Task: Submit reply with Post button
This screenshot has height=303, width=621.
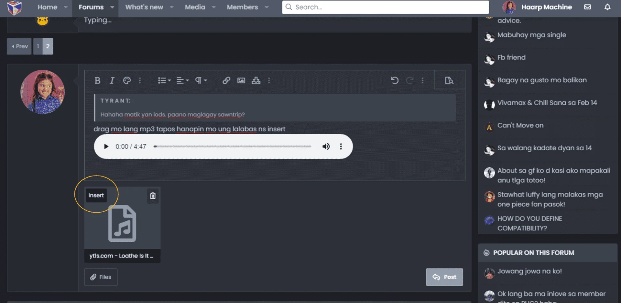Action: tap(444, 277)
